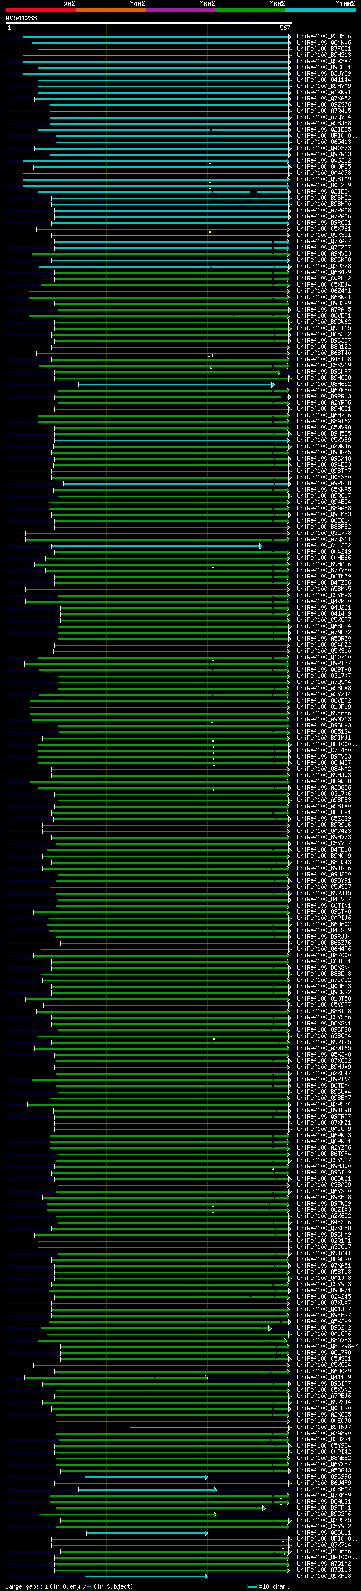Click the red 20% identity legend segment

pyautogui.click(x=40, y=10)
